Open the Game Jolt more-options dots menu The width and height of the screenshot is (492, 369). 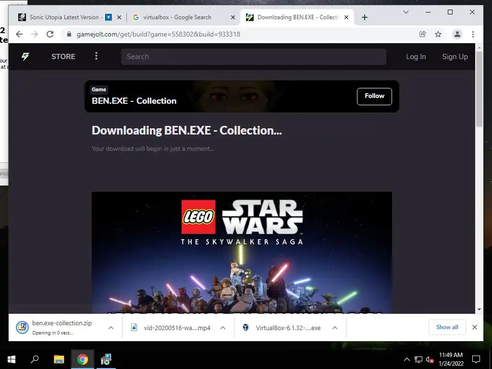click(x=96, y=56)
